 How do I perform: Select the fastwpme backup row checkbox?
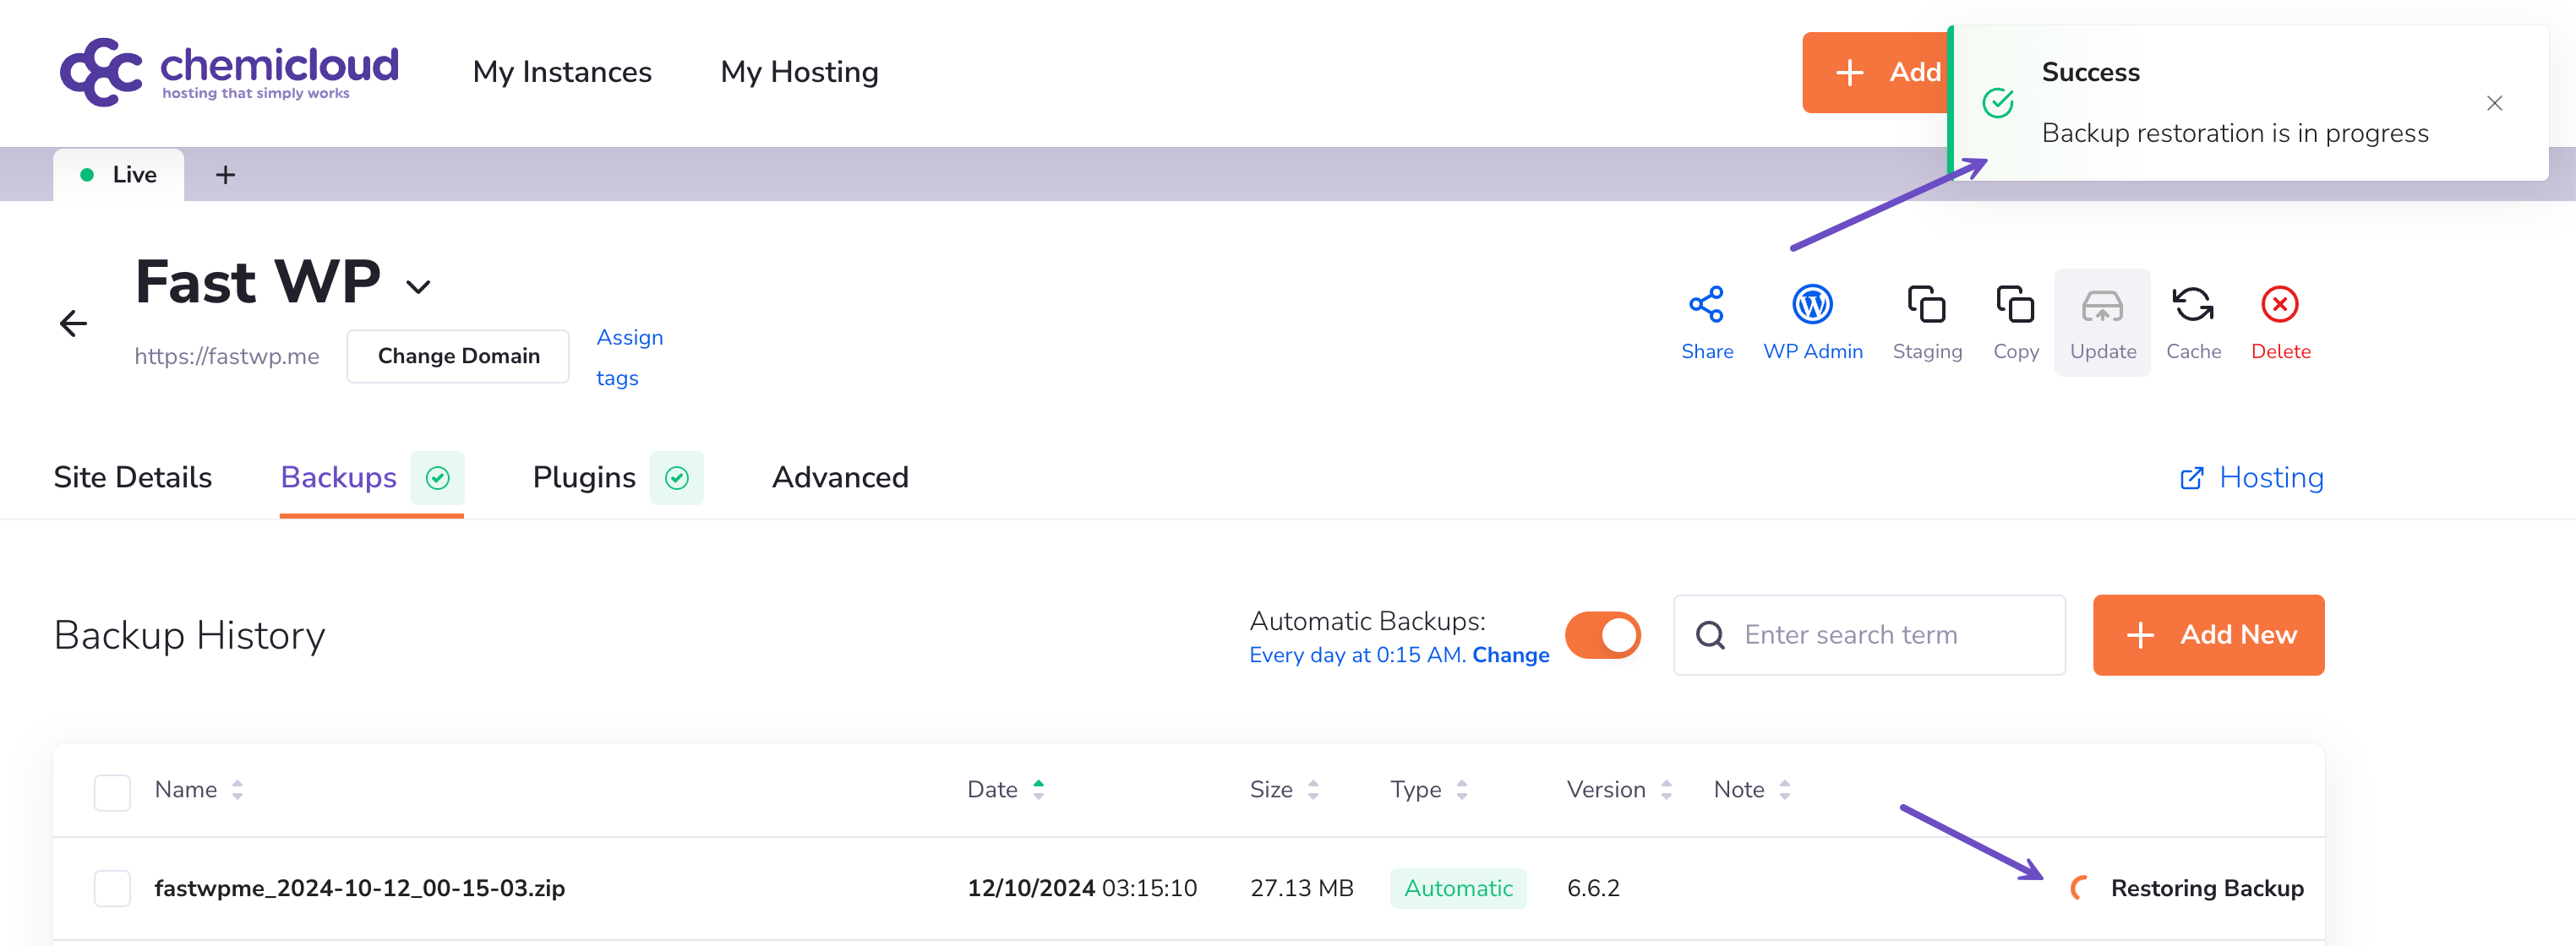coord(112,888)
